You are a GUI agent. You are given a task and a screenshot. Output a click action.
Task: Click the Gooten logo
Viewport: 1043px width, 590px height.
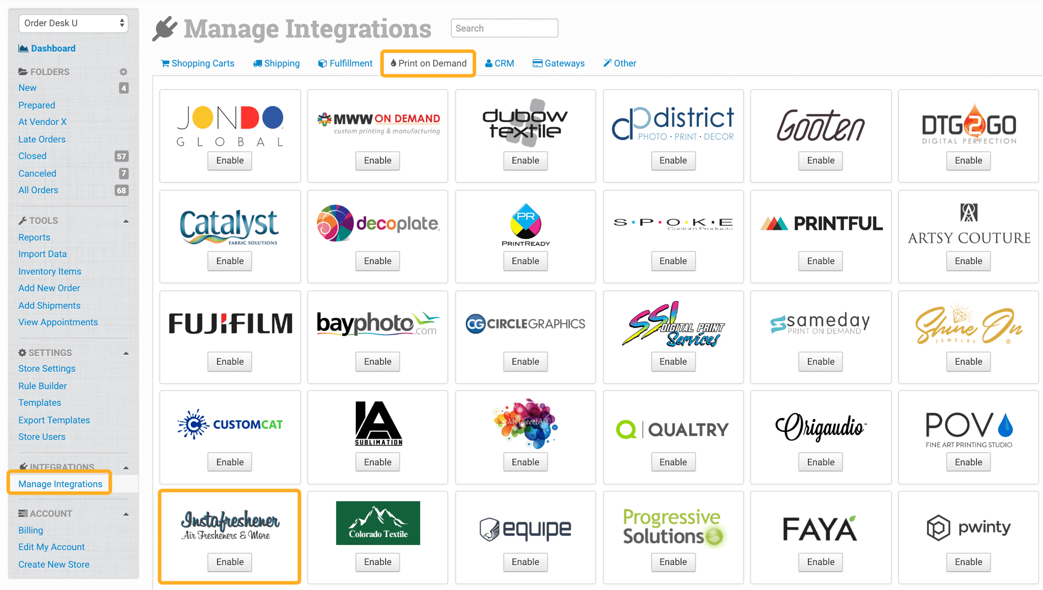point(821,124)
